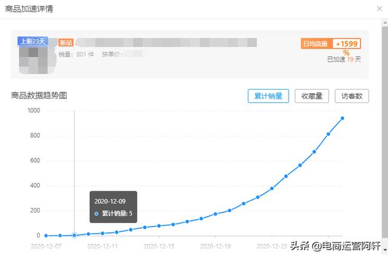Click the data point above 2020-12-07
Image resolution: width=388 pixels, height=258 pixels.
tap(46, 236)
